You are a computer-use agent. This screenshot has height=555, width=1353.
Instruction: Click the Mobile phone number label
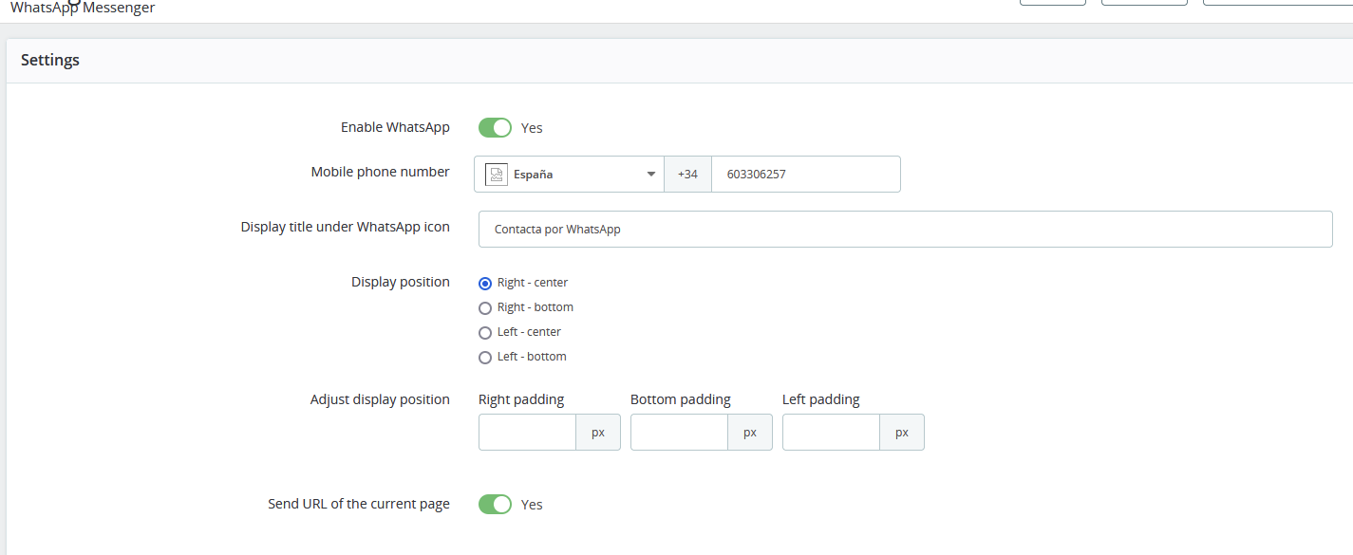tap(380, 172)
